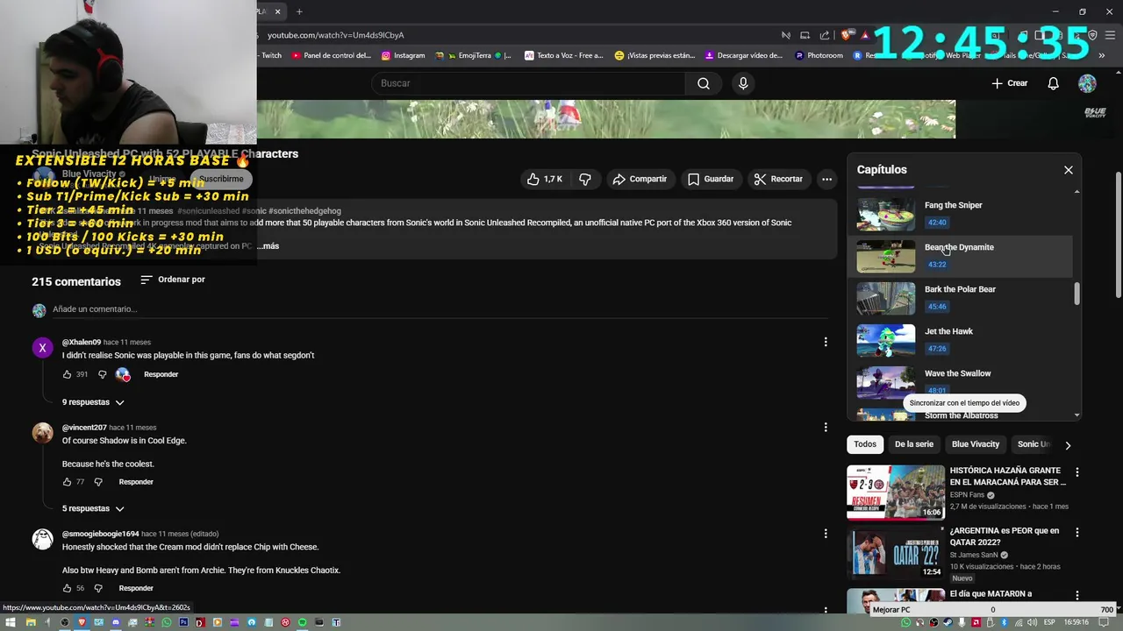Like the video with 1,7 K likes
1123x631 pixels.
pyautogui.click(x=545, y=179)
